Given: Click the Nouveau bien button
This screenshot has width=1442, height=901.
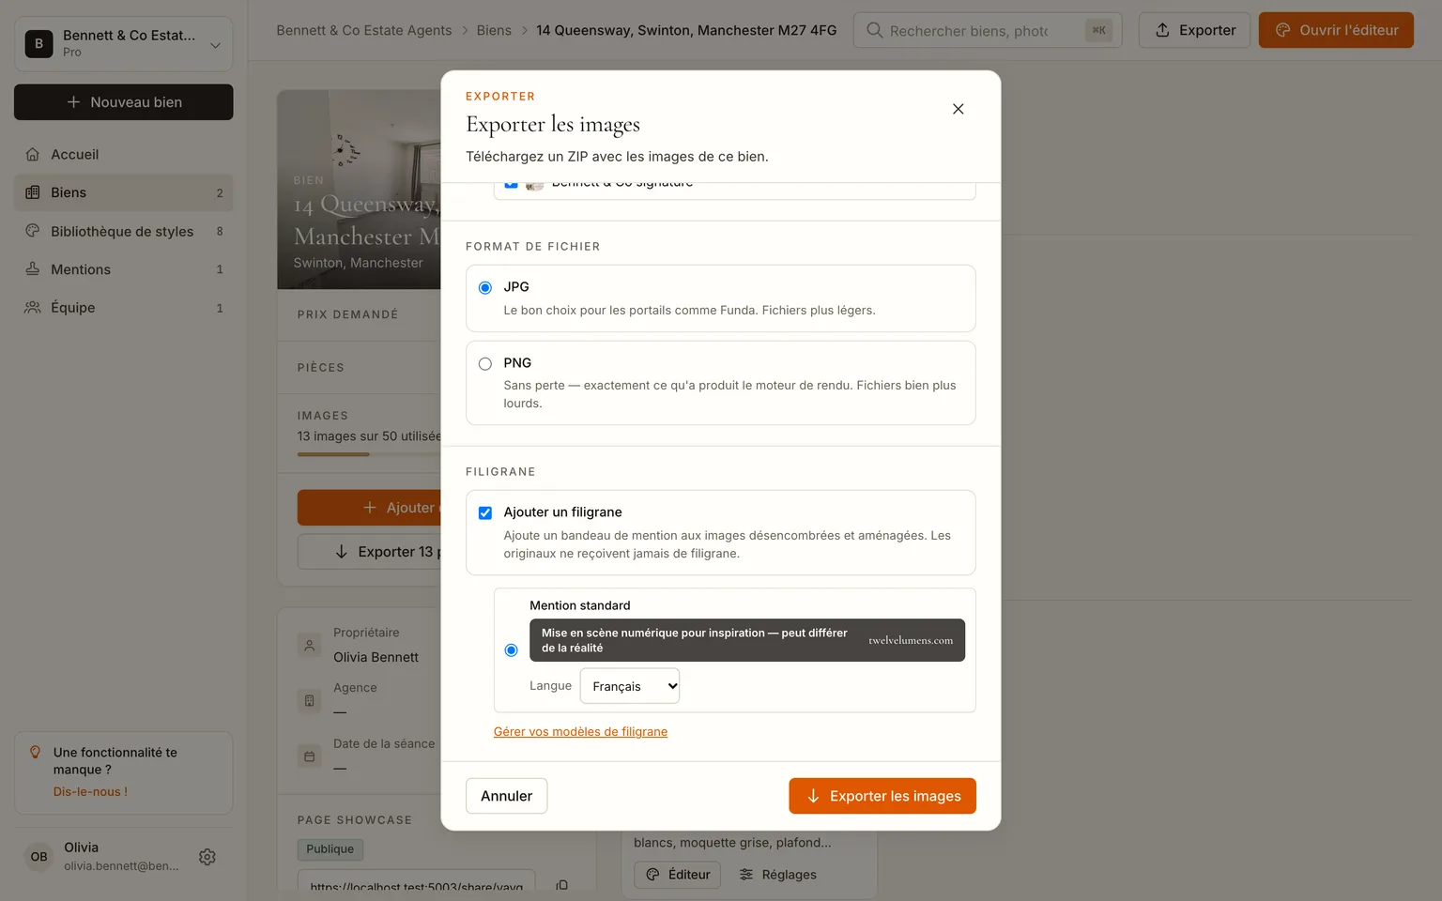Looking at the screenshot, I should (123, 102).
